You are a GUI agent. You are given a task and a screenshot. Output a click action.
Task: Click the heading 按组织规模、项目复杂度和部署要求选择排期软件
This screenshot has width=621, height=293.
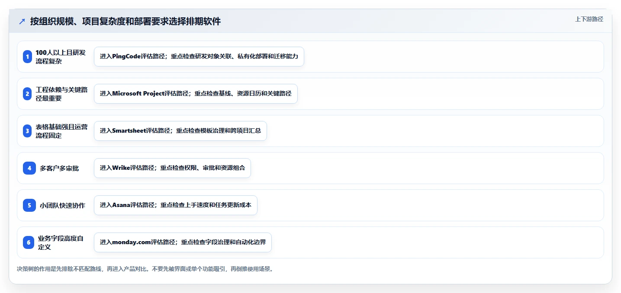(125, 22)
